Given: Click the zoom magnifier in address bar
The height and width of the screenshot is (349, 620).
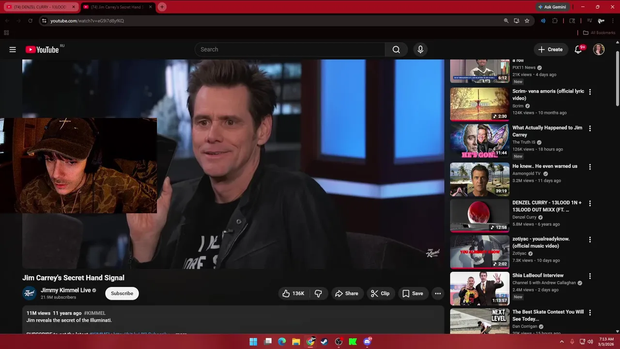Looking at the screenshot, I should (506, 21).
